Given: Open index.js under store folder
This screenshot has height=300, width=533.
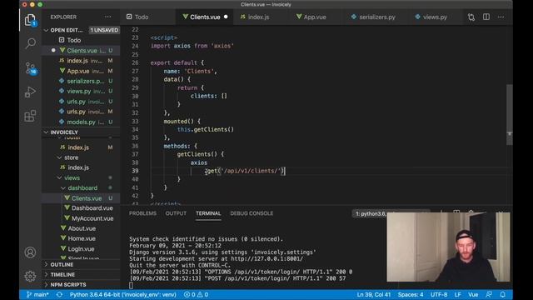Looking at the screenshot, I should pyautogui.click(x=81, y=167).
